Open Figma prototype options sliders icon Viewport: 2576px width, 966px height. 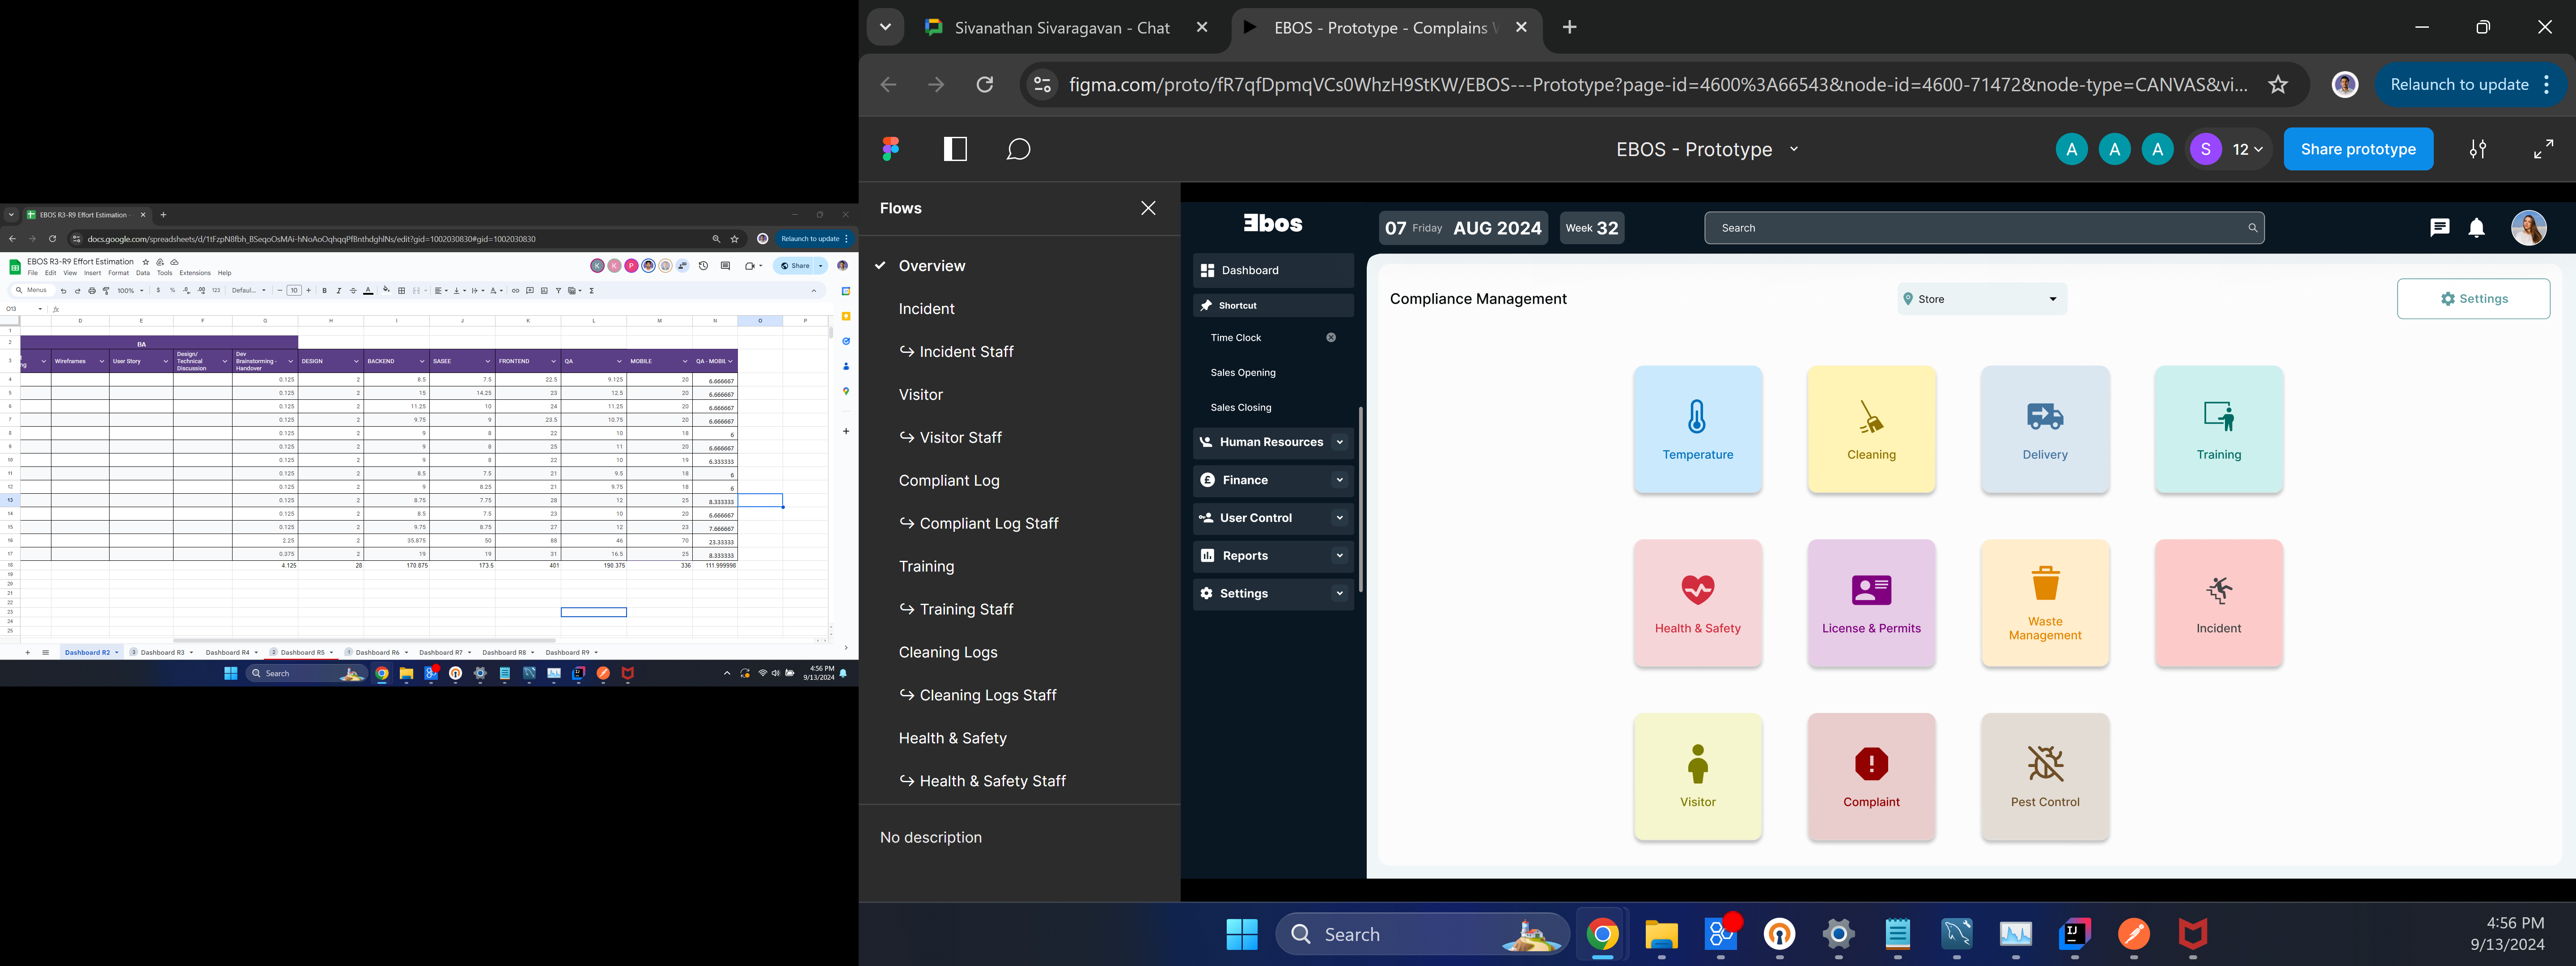coord(2478,149)
